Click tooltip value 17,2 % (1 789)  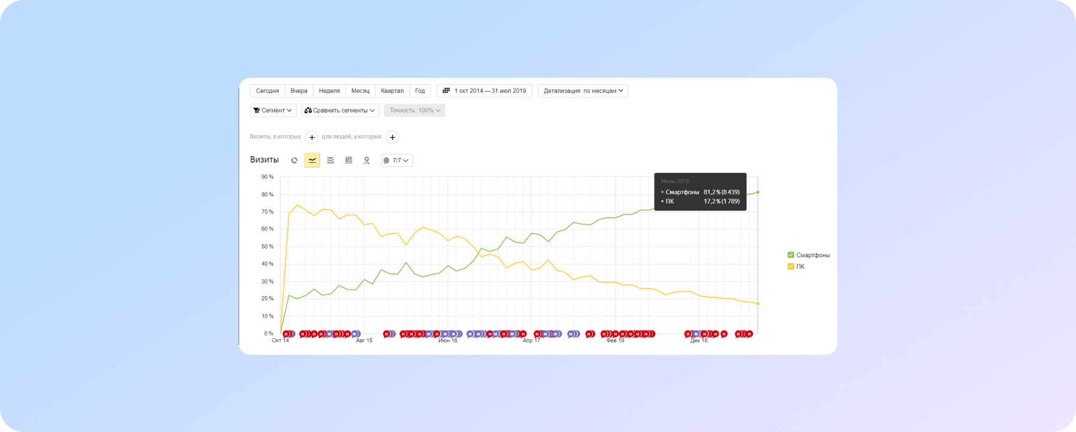(722, 201)
